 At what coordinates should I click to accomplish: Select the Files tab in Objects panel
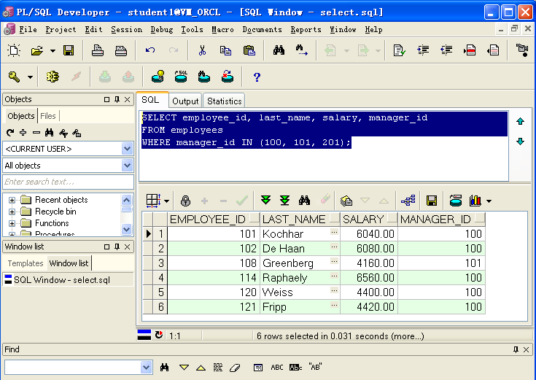click(x=48, y=116)
